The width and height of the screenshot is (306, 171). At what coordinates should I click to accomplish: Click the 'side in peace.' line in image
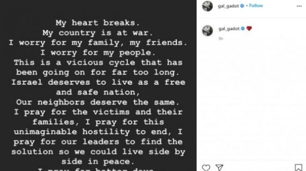click(x=98, y=162)
